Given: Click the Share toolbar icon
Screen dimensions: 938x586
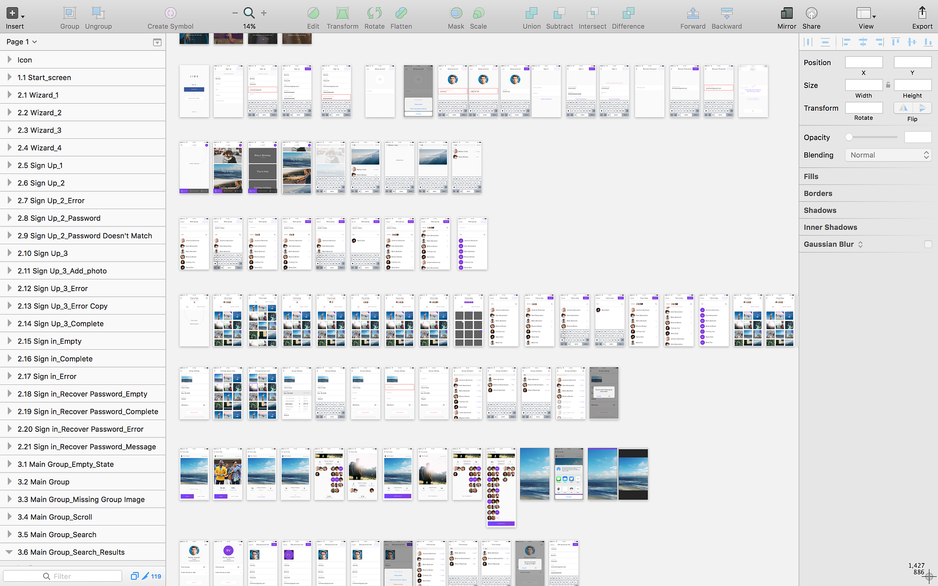Looking at the screenshot, I should 811,13.
